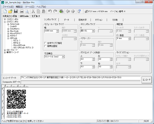Viewport: 154px width, 124px height.
Task: Open the 編集(E) menu
Action: click(x=19, y=7)
